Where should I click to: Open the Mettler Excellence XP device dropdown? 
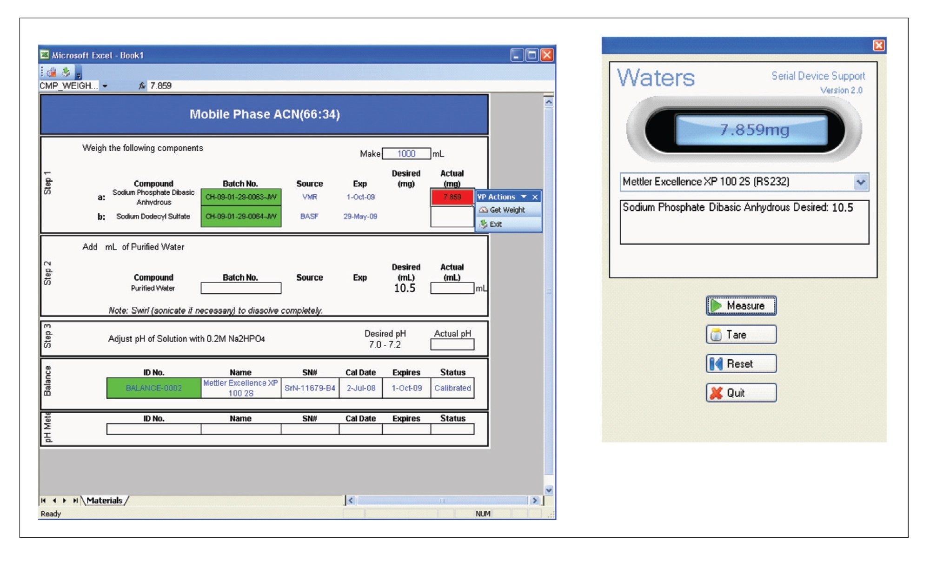861,182
